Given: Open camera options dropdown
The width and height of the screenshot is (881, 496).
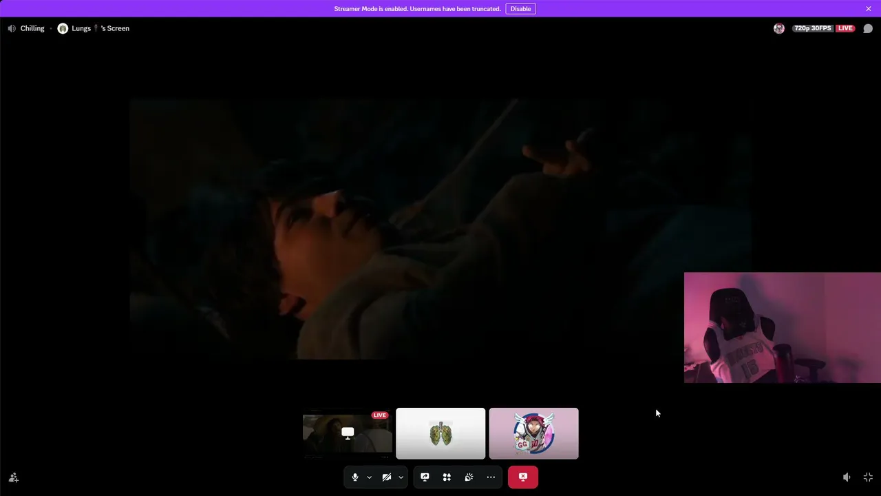Looking at the screenshot, I should [x=401, y=477].
